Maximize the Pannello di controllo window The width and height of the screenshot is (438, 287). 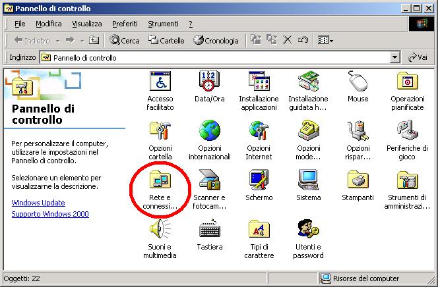[x=416, y=9]
